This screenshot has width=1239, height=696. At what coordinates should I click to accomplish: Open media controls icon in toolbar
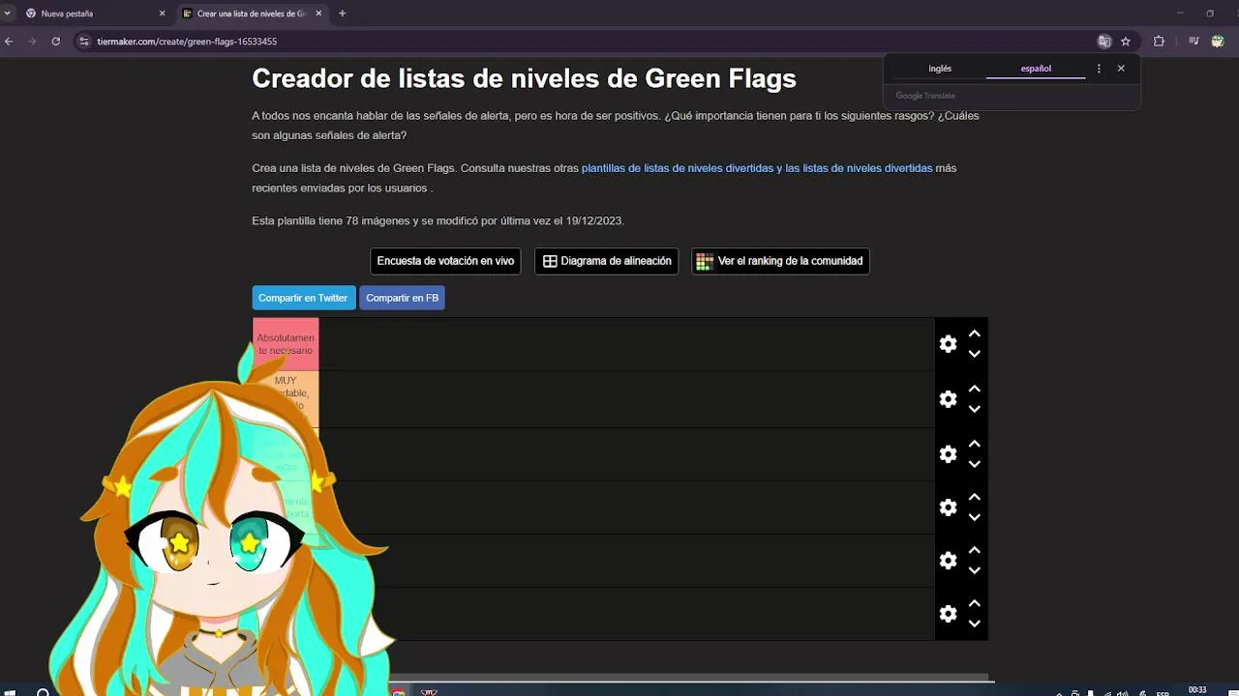[1194, 42]
